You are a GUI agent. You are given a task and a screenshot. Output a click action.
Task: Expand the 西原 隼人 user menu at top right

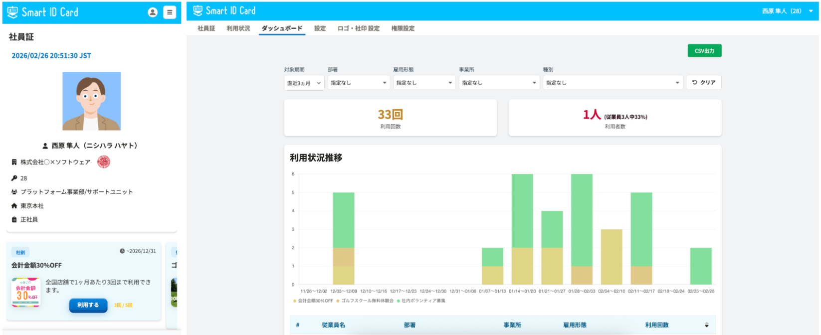pos(788,11)
